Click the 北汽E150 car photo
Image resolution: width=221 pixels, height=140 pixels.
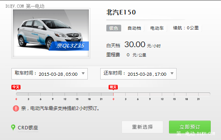tap(51, 33)
